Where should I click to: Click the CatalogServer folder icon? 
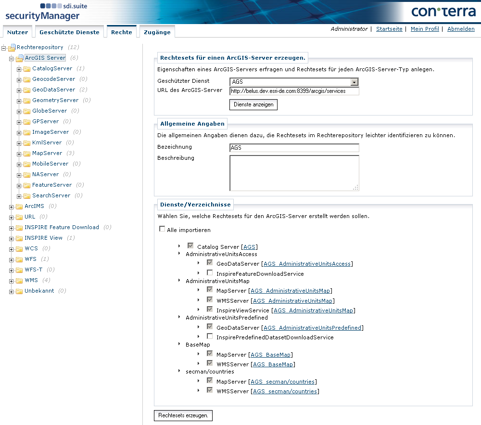pyautogui.click(x=27, y=69)
